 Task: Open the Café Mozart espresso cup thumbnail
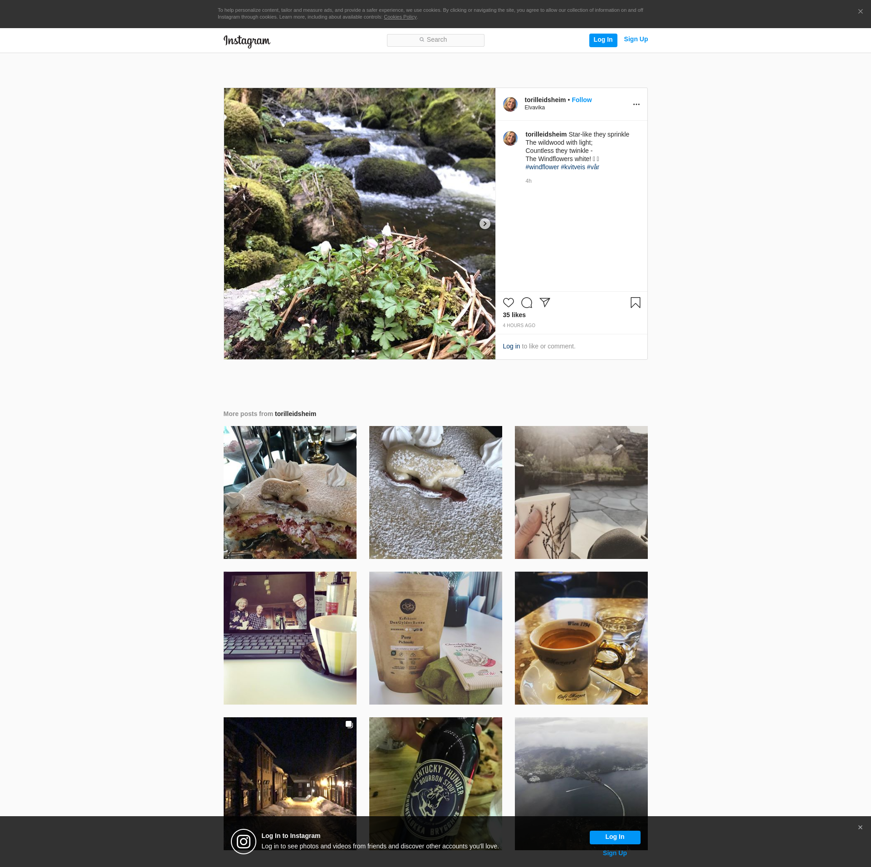[x=581, y=638]
